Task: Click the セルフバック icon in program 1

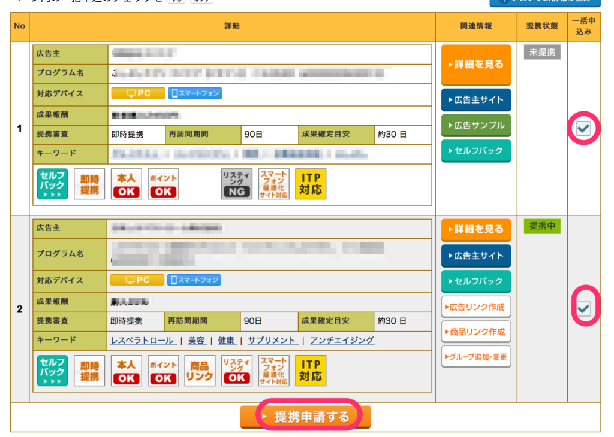Action: pyautogui.click(x=53, y=184)
